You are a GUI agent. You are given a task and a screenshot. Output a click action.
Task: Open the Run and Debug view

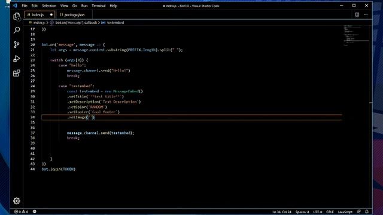[x=17, y=59]
